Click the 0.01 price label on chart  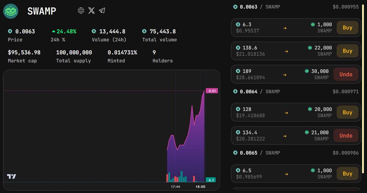[212, 91]
